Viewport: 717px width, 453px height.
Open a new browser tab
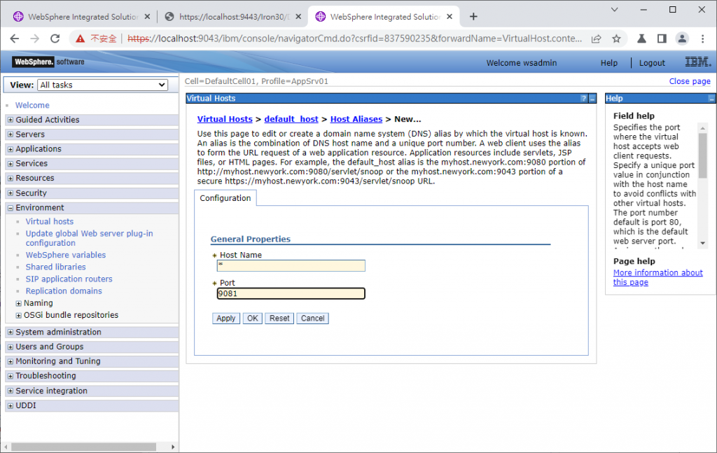(x=473, y=17)
